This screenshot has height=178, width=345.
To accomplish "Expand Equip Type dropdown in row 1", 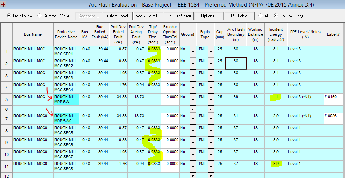I will [x=210, y=52].
